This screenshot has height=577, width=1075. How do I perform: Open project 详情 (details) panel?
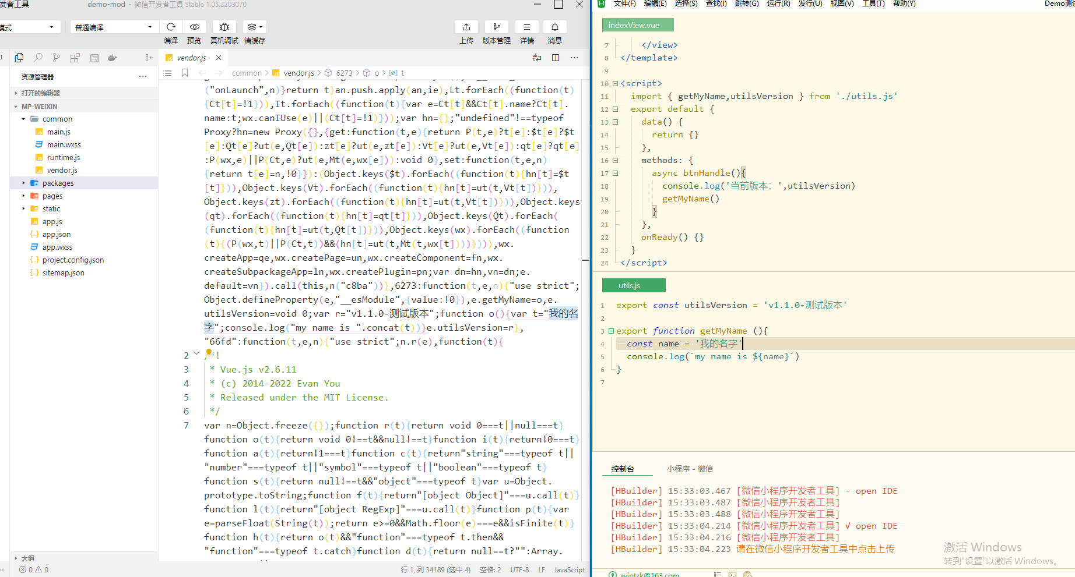click(526, 27)
